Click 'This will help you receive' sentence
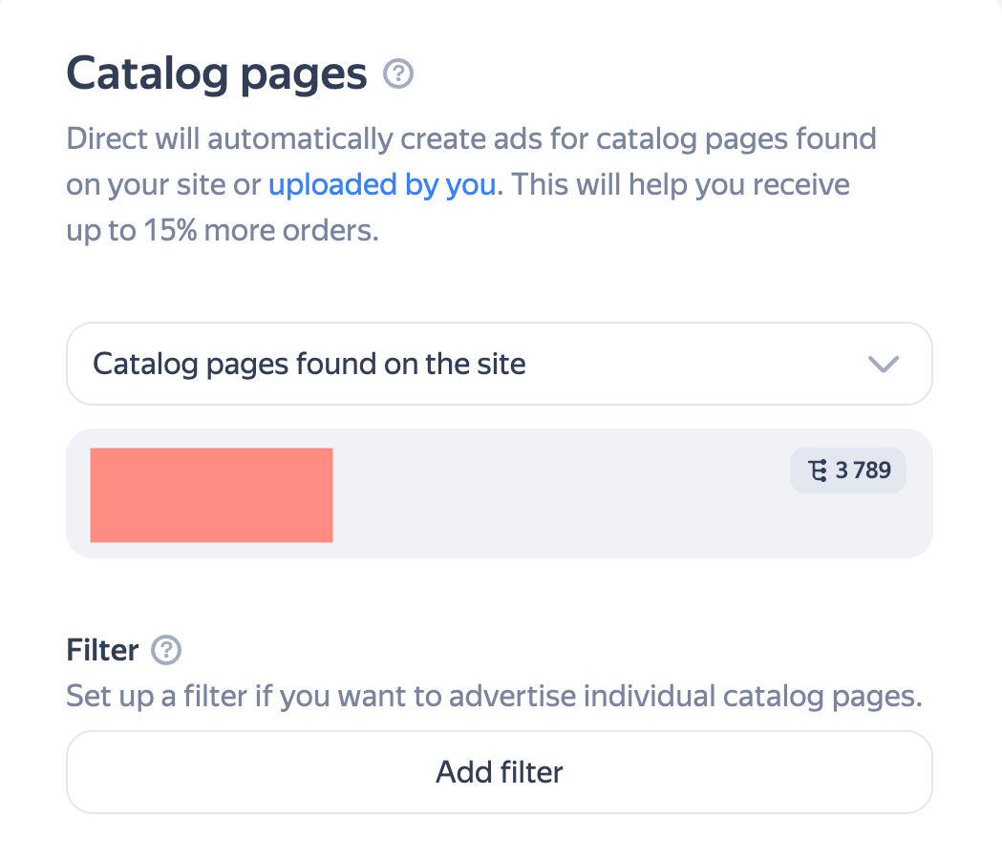 tap(679, 184)
